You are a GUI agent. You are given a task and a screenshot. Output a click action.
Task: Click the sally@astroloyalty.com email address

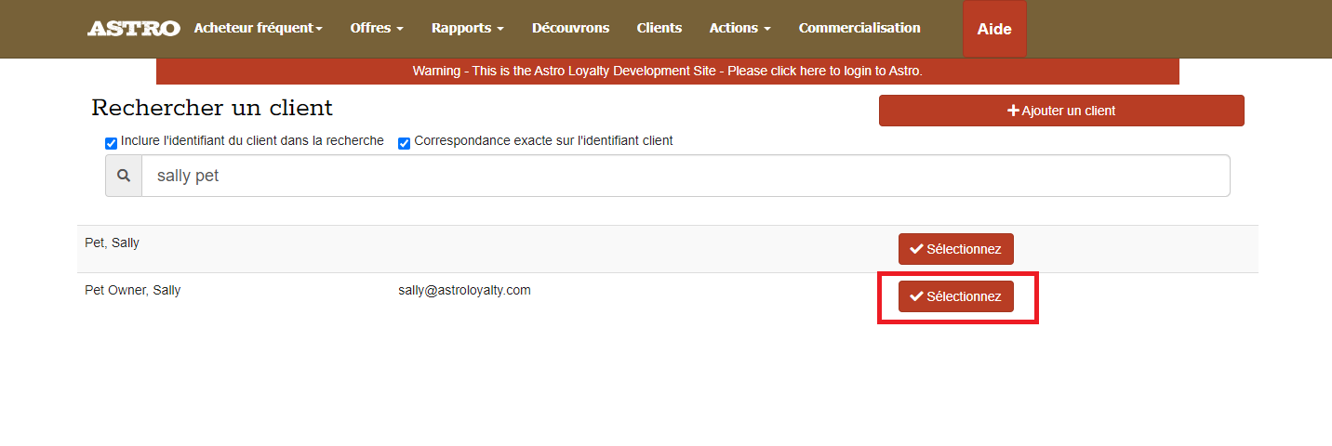click(x=464, y=290)
